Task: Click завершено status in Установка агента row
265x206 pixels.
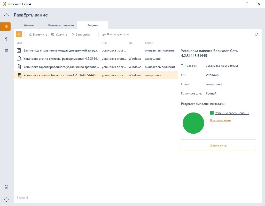Action: coord(153,59)
